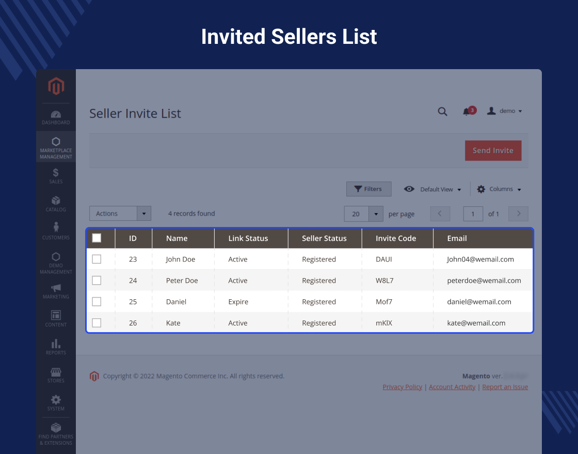Open the Account Activity link

click(452, 387)
